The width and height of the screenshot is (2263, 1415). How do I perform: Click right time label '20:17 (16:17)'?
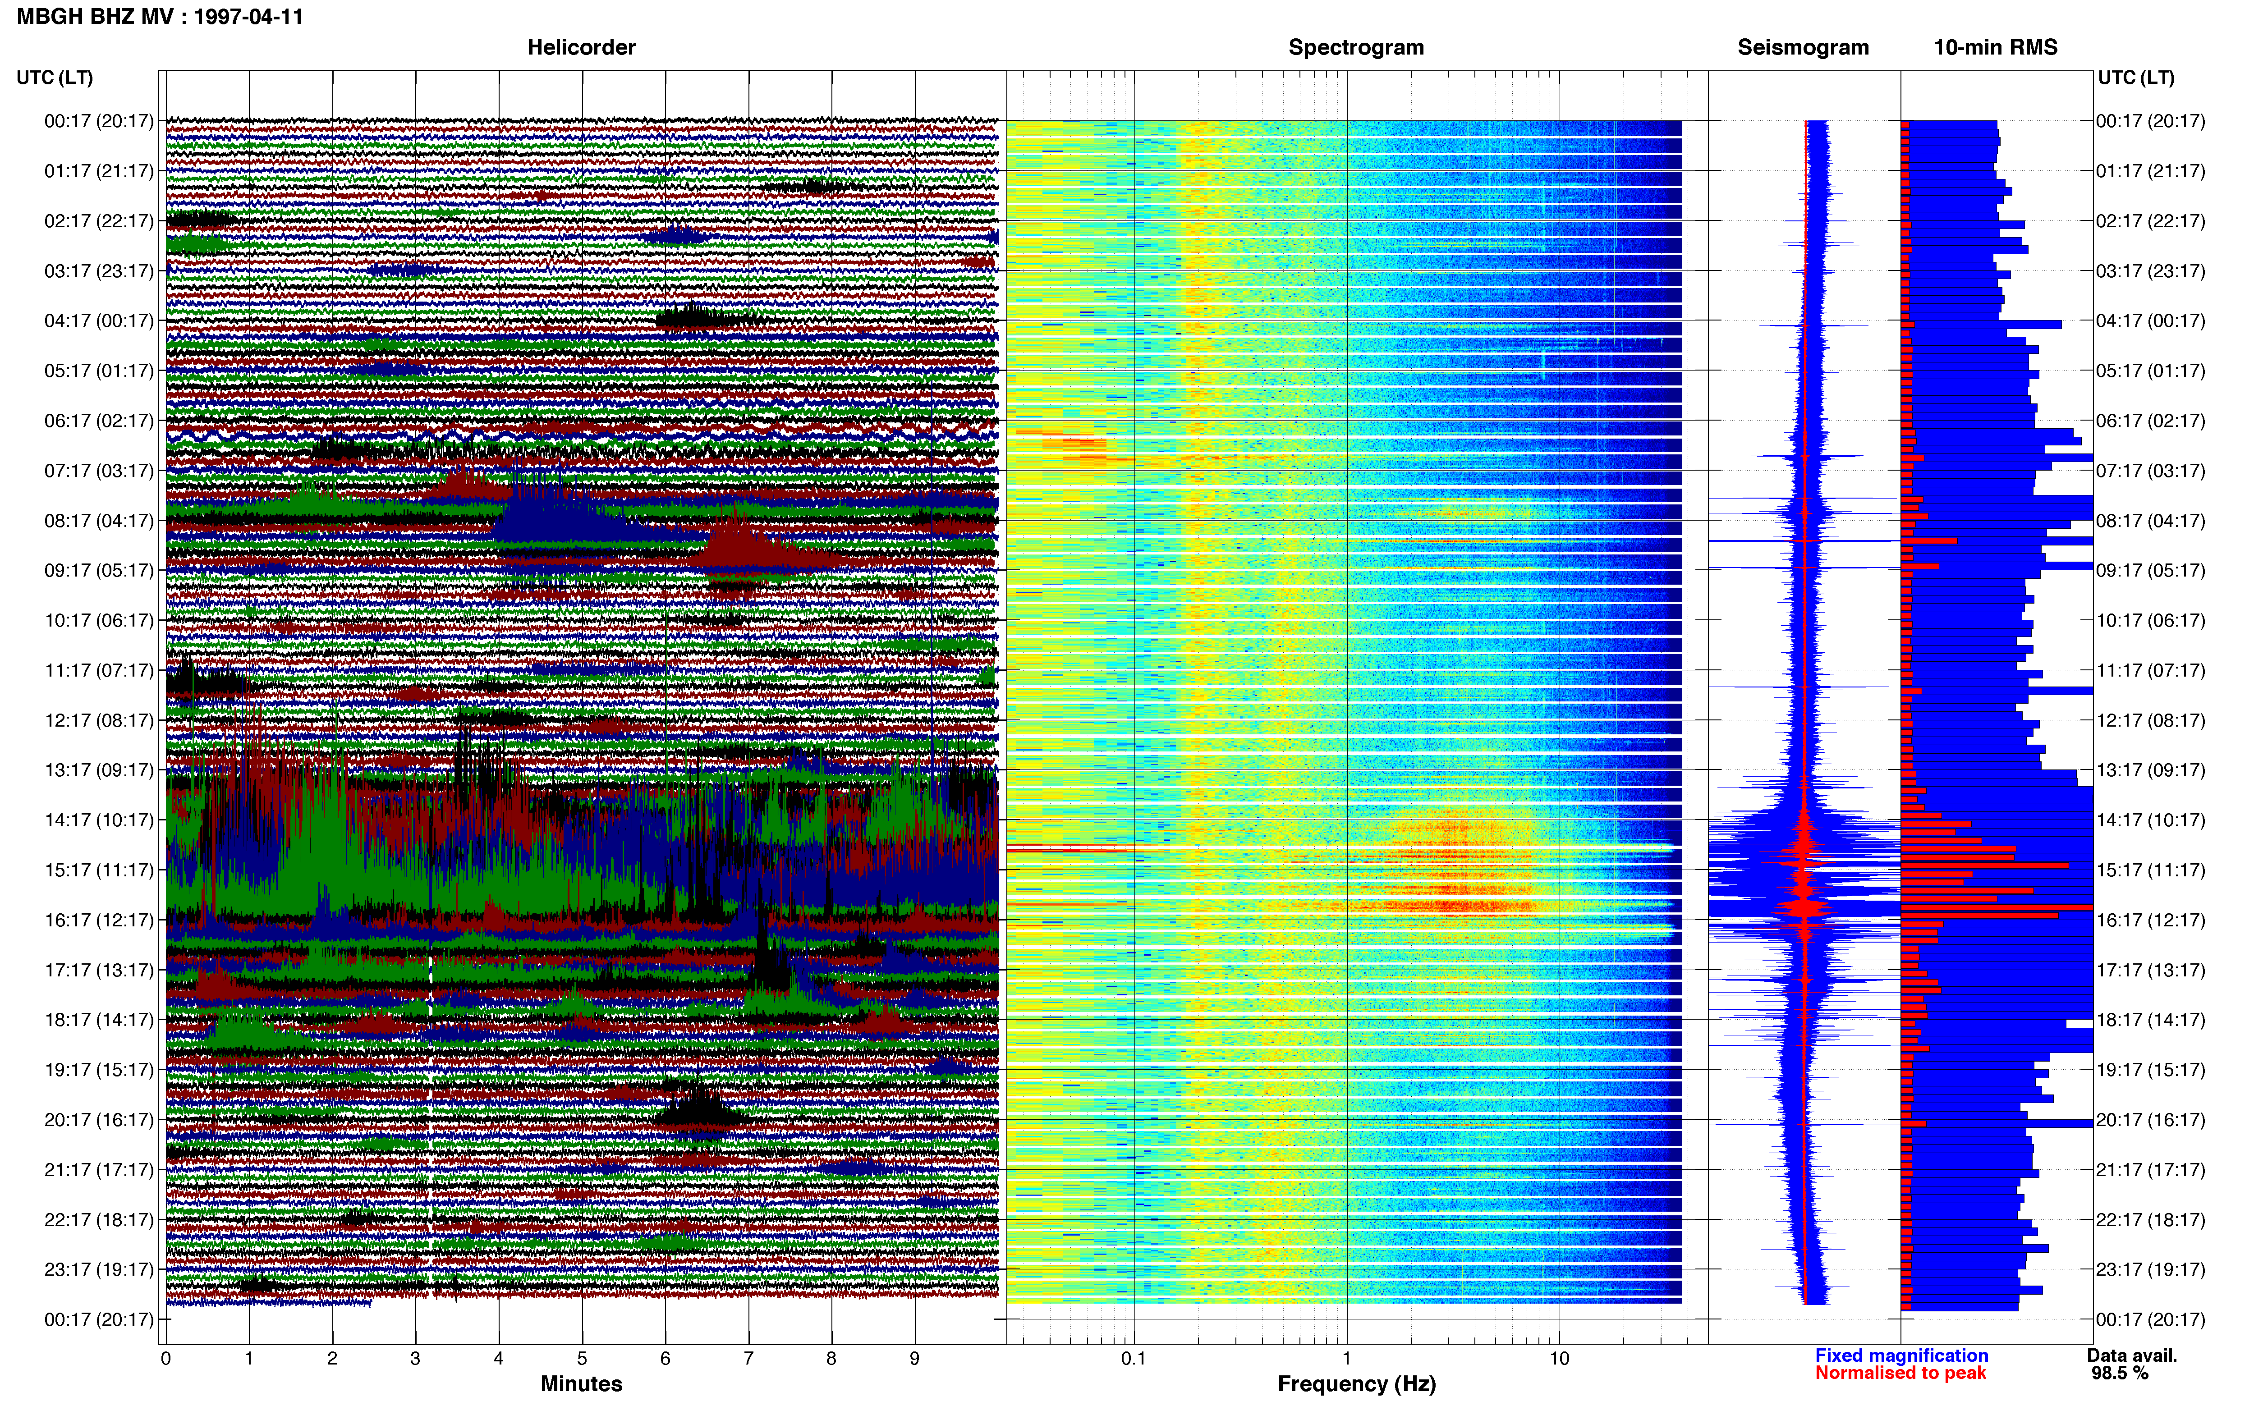[x=2151, y=1120]
